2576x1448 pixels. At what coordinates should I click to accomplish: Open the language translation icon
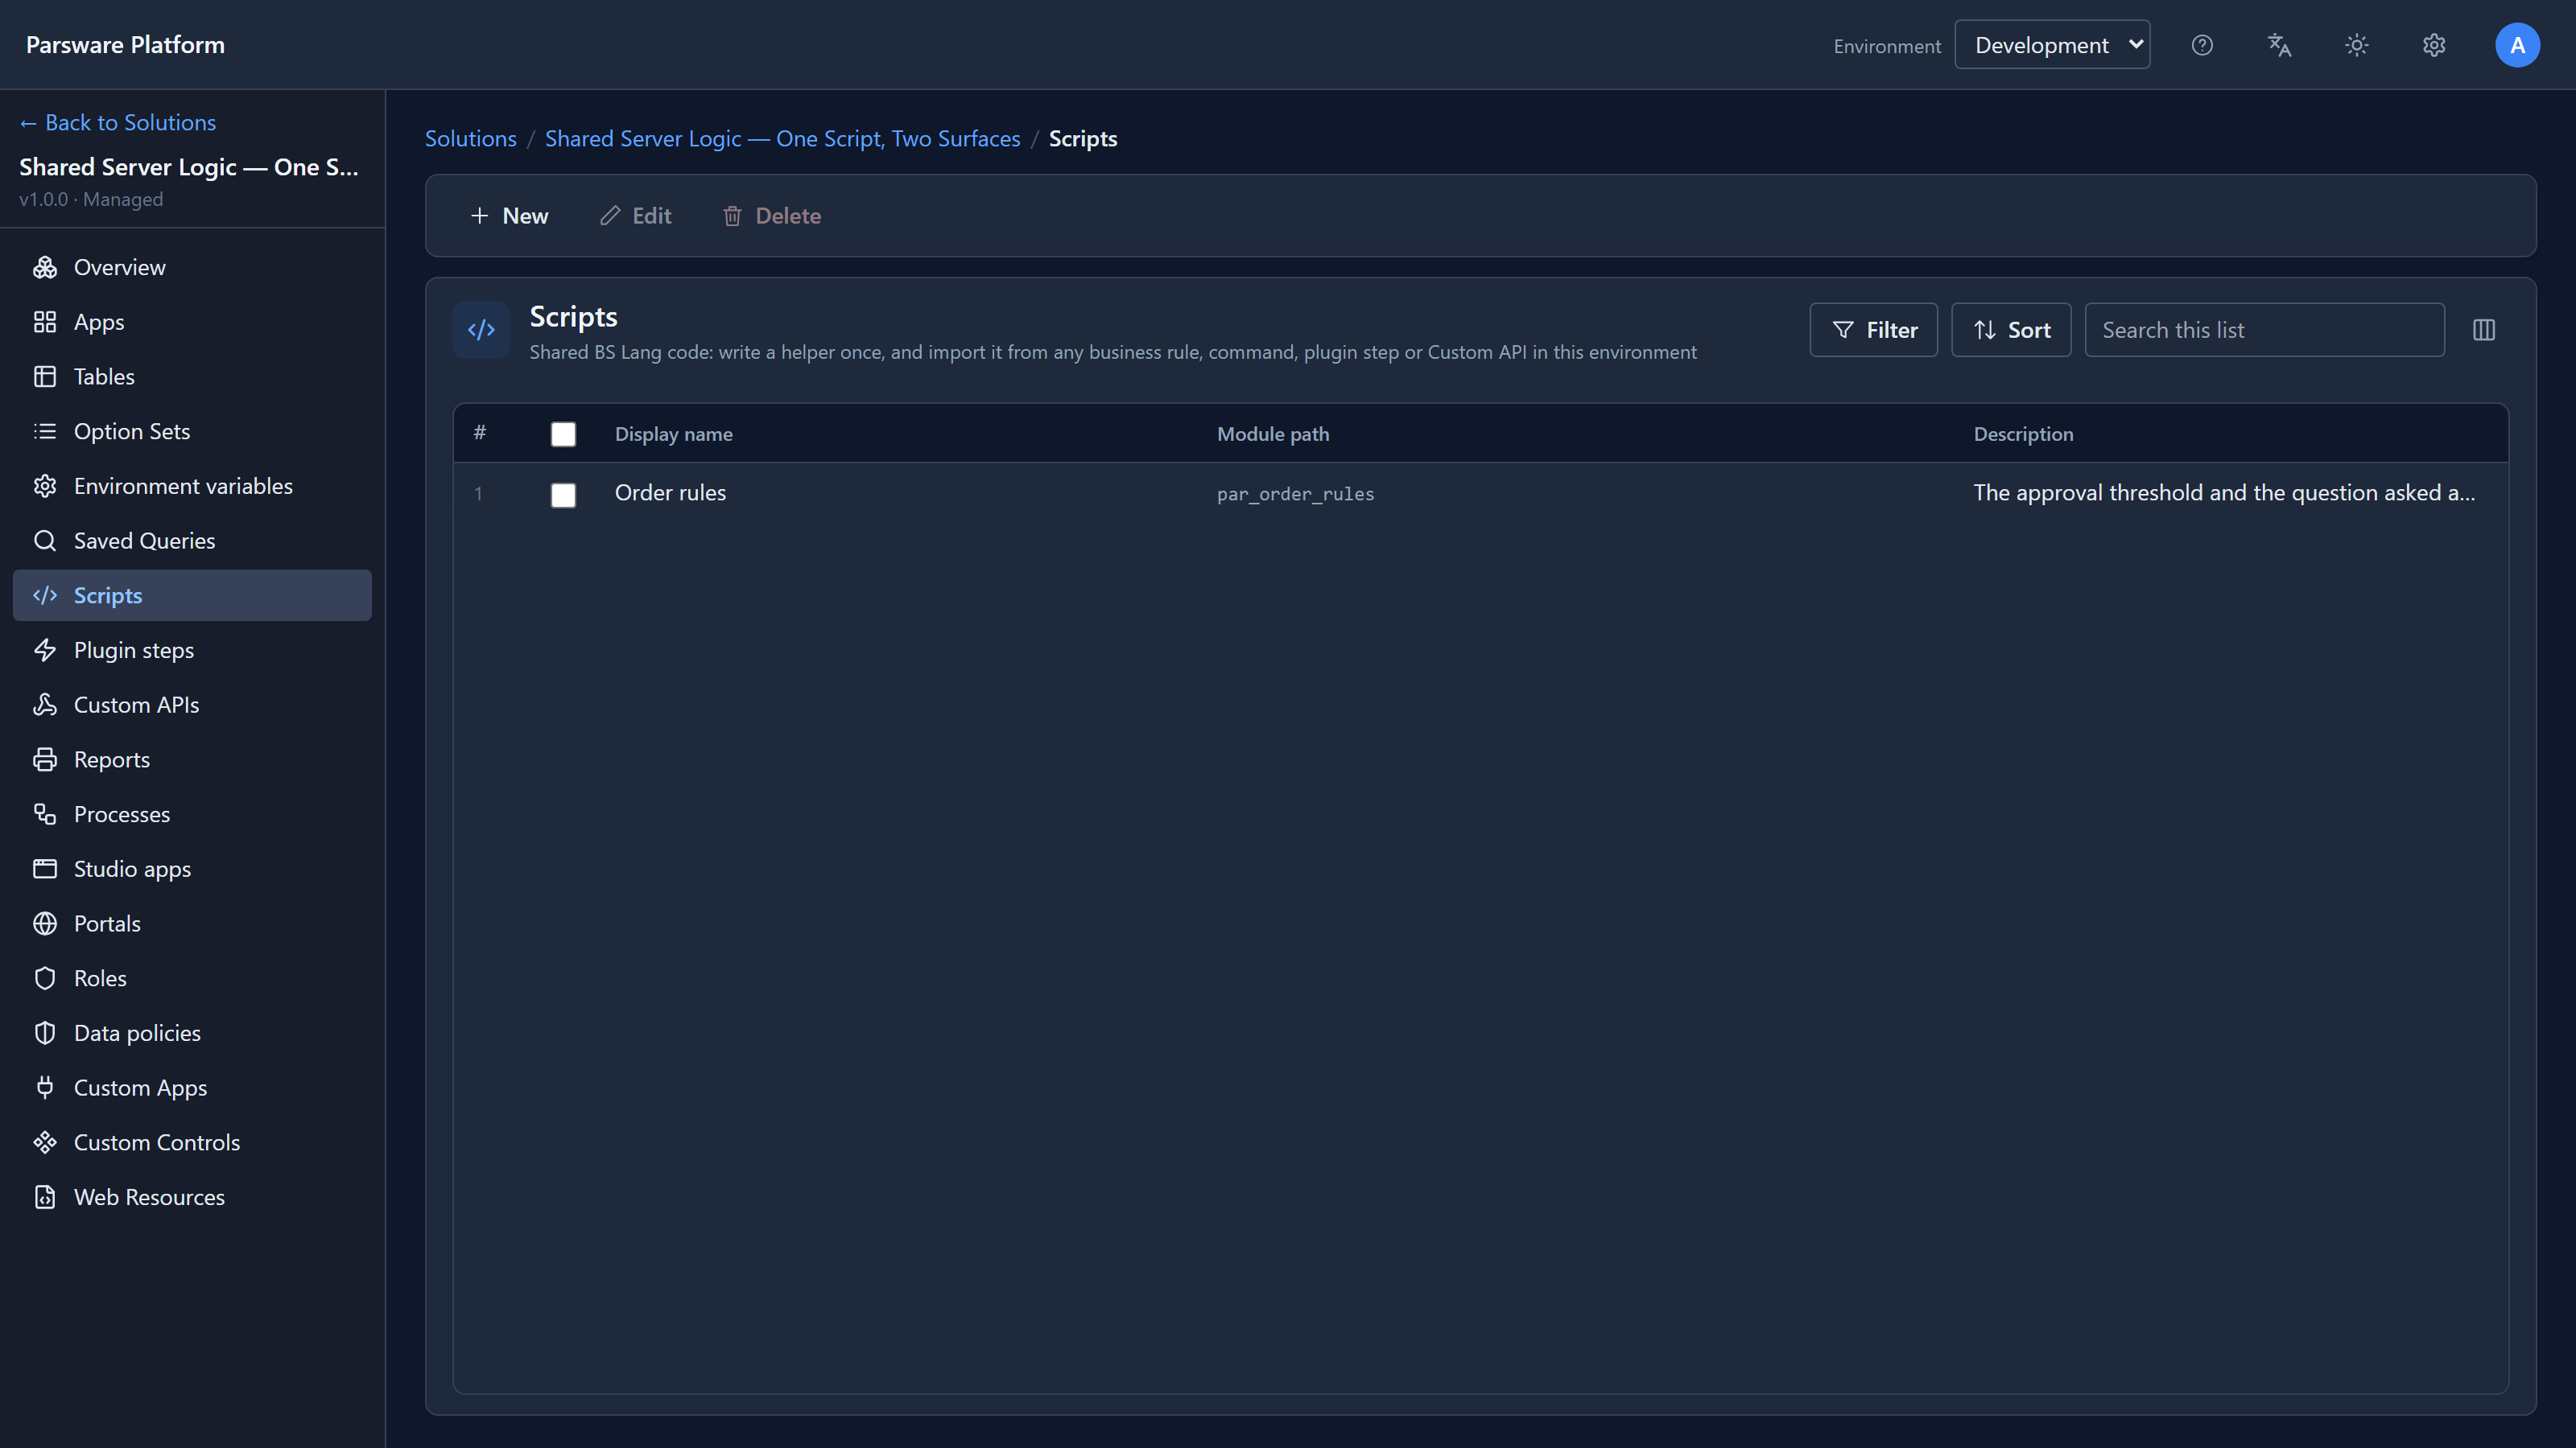click(2279, 45)
